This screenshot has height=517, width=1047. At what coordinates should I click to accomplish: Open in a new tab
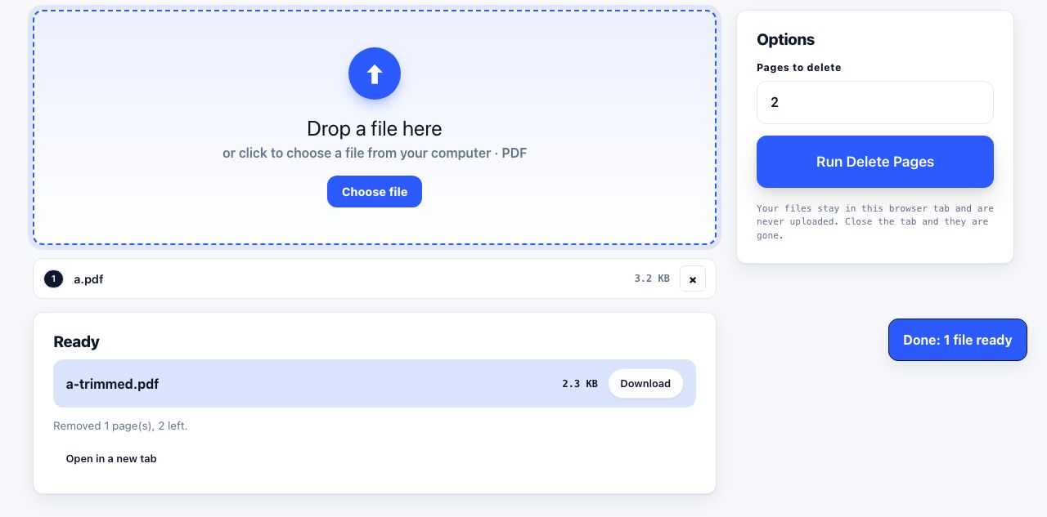point(111,459)
